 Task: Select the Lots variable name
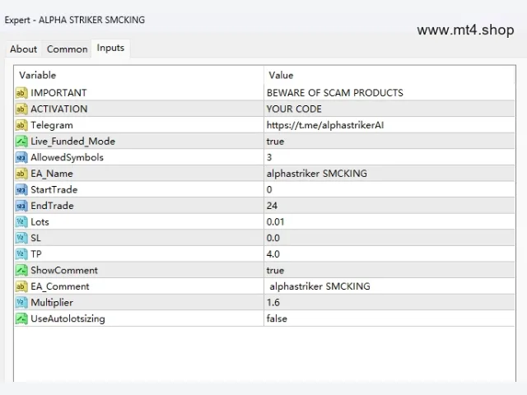(x=40, y=221)
